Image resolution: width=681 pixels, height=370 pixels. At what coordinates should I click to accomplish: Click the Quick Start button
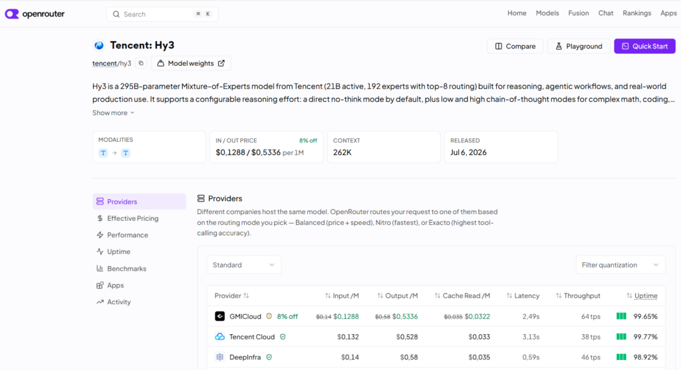coord(644,46)
